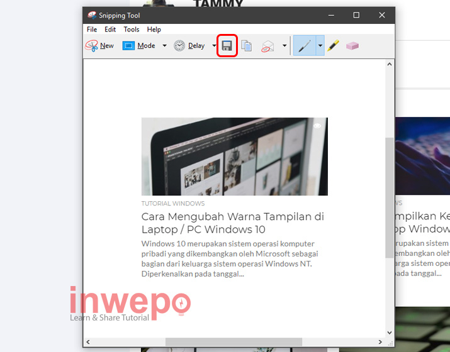Select the Eraser tool

click(352, 46)
